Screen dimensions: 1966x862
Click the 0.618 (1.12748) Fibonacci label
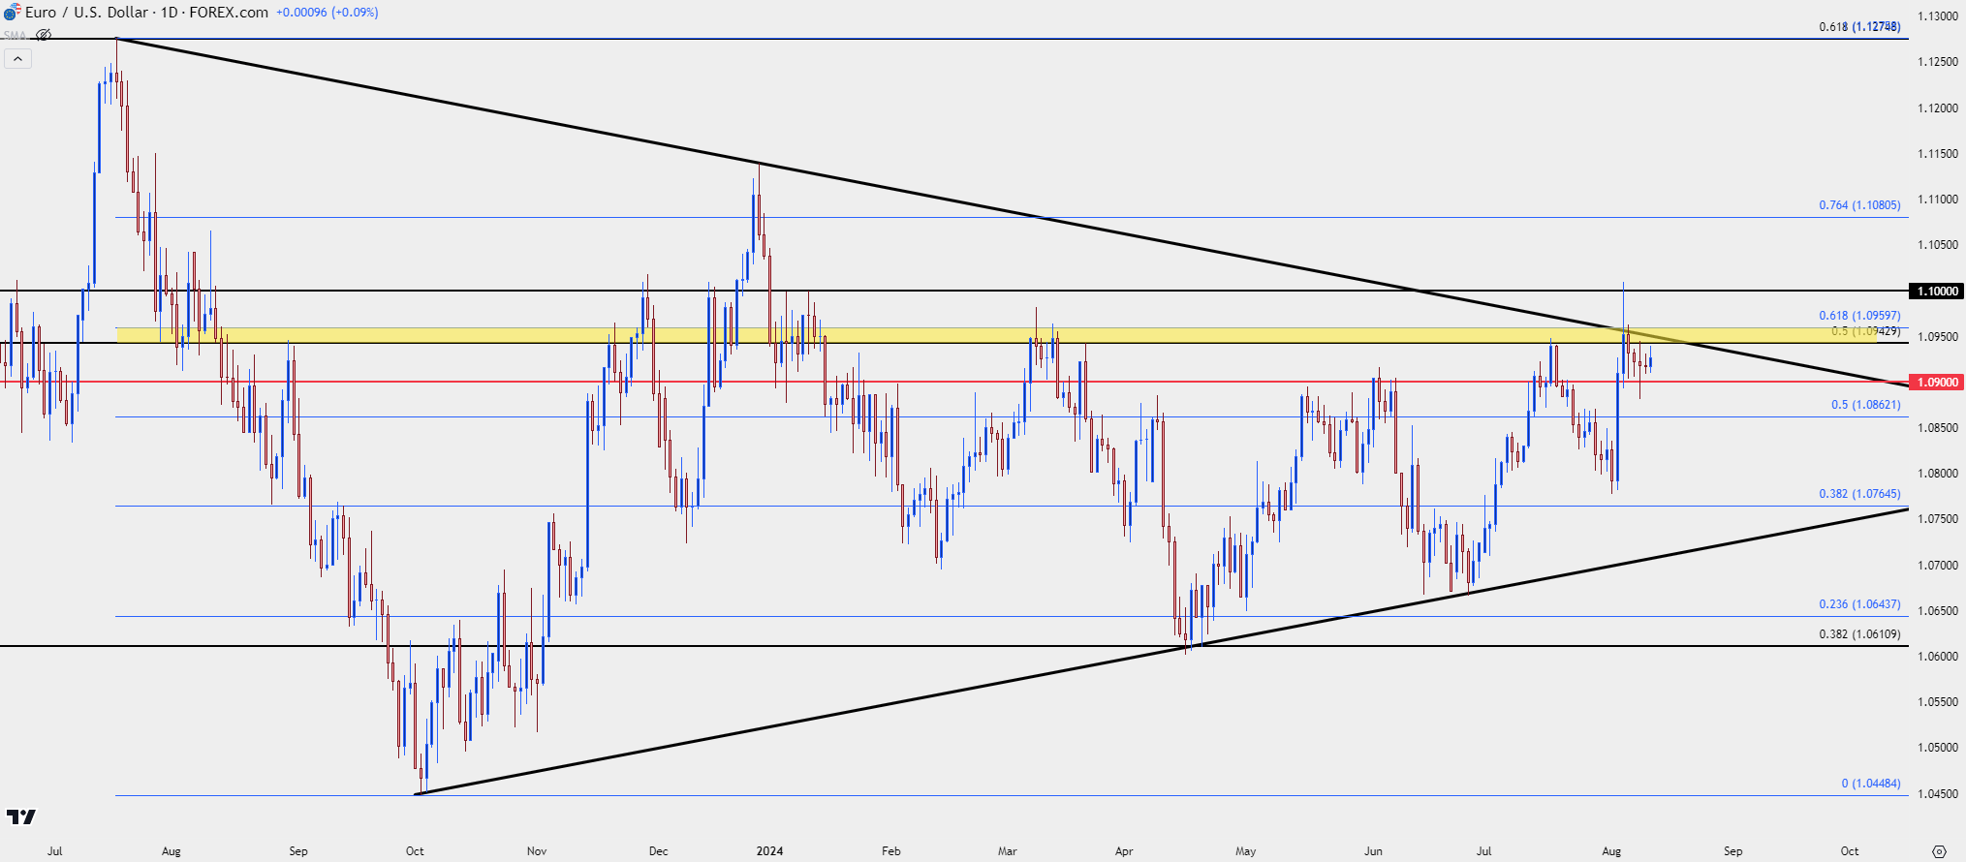1859,27
